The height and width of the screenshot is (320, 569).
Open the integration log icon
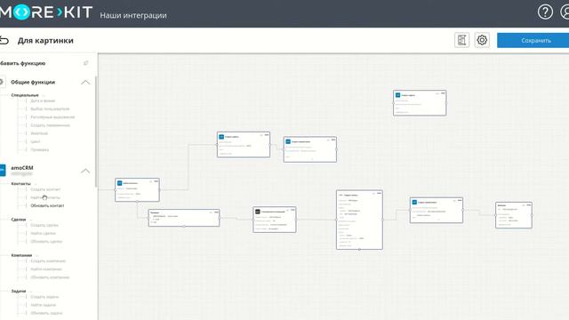[x=462, y=40]
